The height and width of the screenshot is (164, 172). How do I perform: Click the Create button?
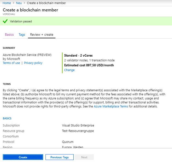[23, 157]
